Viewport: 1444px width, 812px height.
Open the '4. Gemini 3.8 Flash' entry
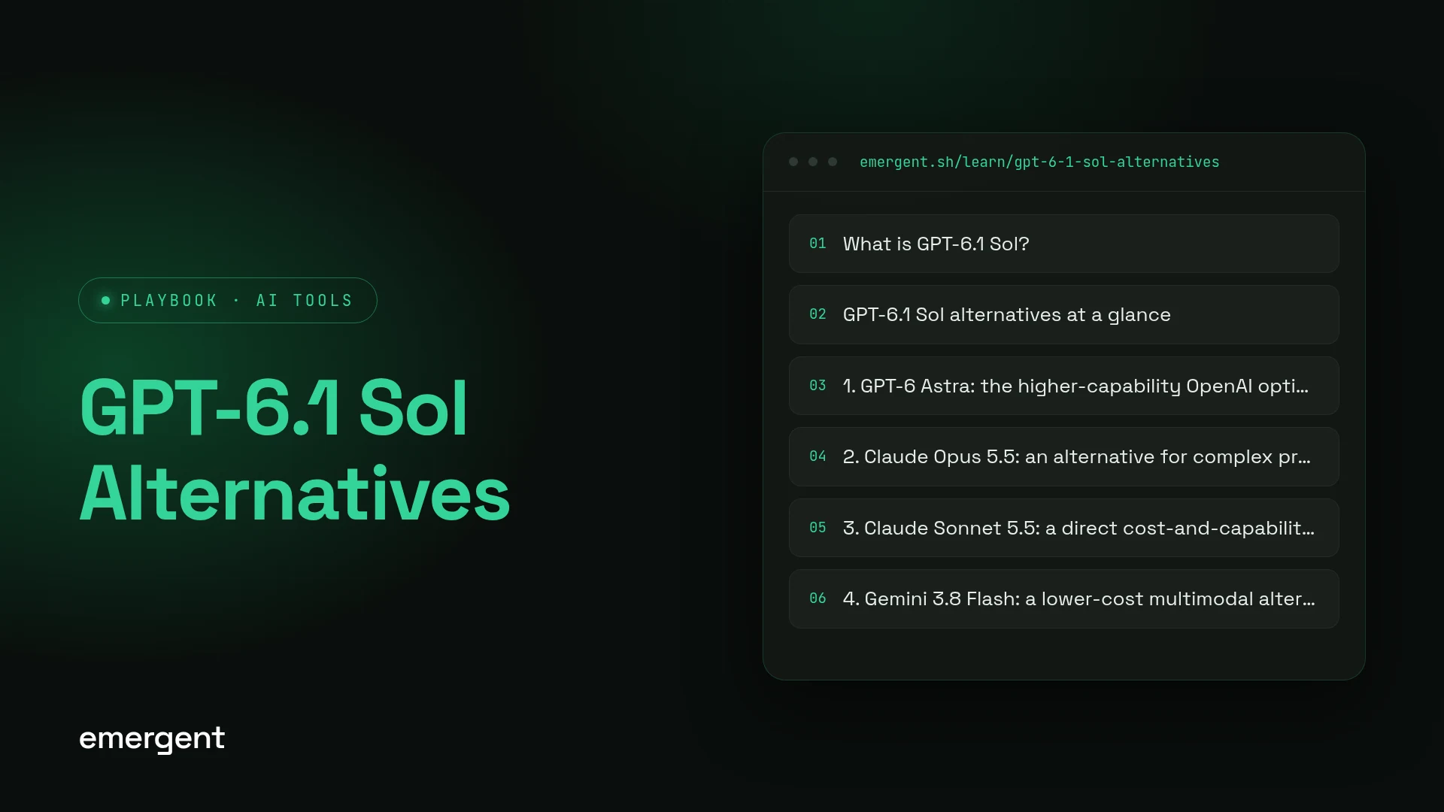pyautogui.click(x=1063, y=598)
